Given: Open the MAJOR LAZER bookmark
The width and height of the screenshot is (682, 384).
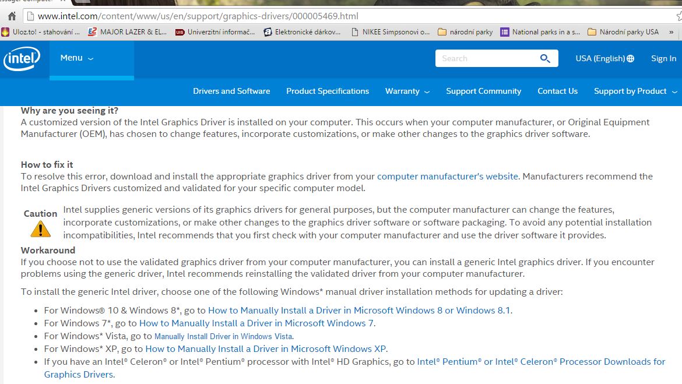Looking at the screenshot, I should (127, 32).
